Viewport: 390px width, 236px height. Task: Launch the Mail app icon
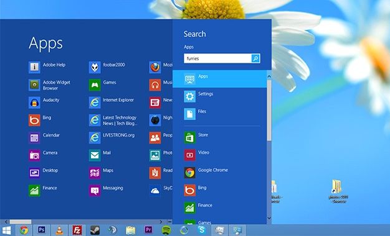[95, 155]
